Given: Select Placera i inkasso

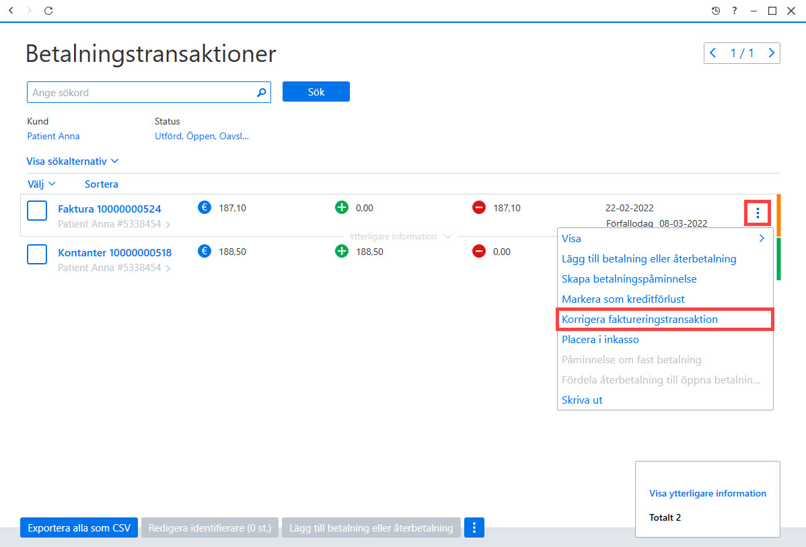Looking at the screenshot, I should 600,340.
